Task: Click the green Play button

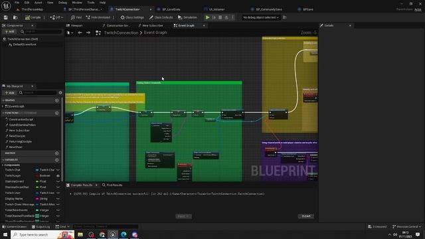Action: pyautogui.click(x=208, y=17)
